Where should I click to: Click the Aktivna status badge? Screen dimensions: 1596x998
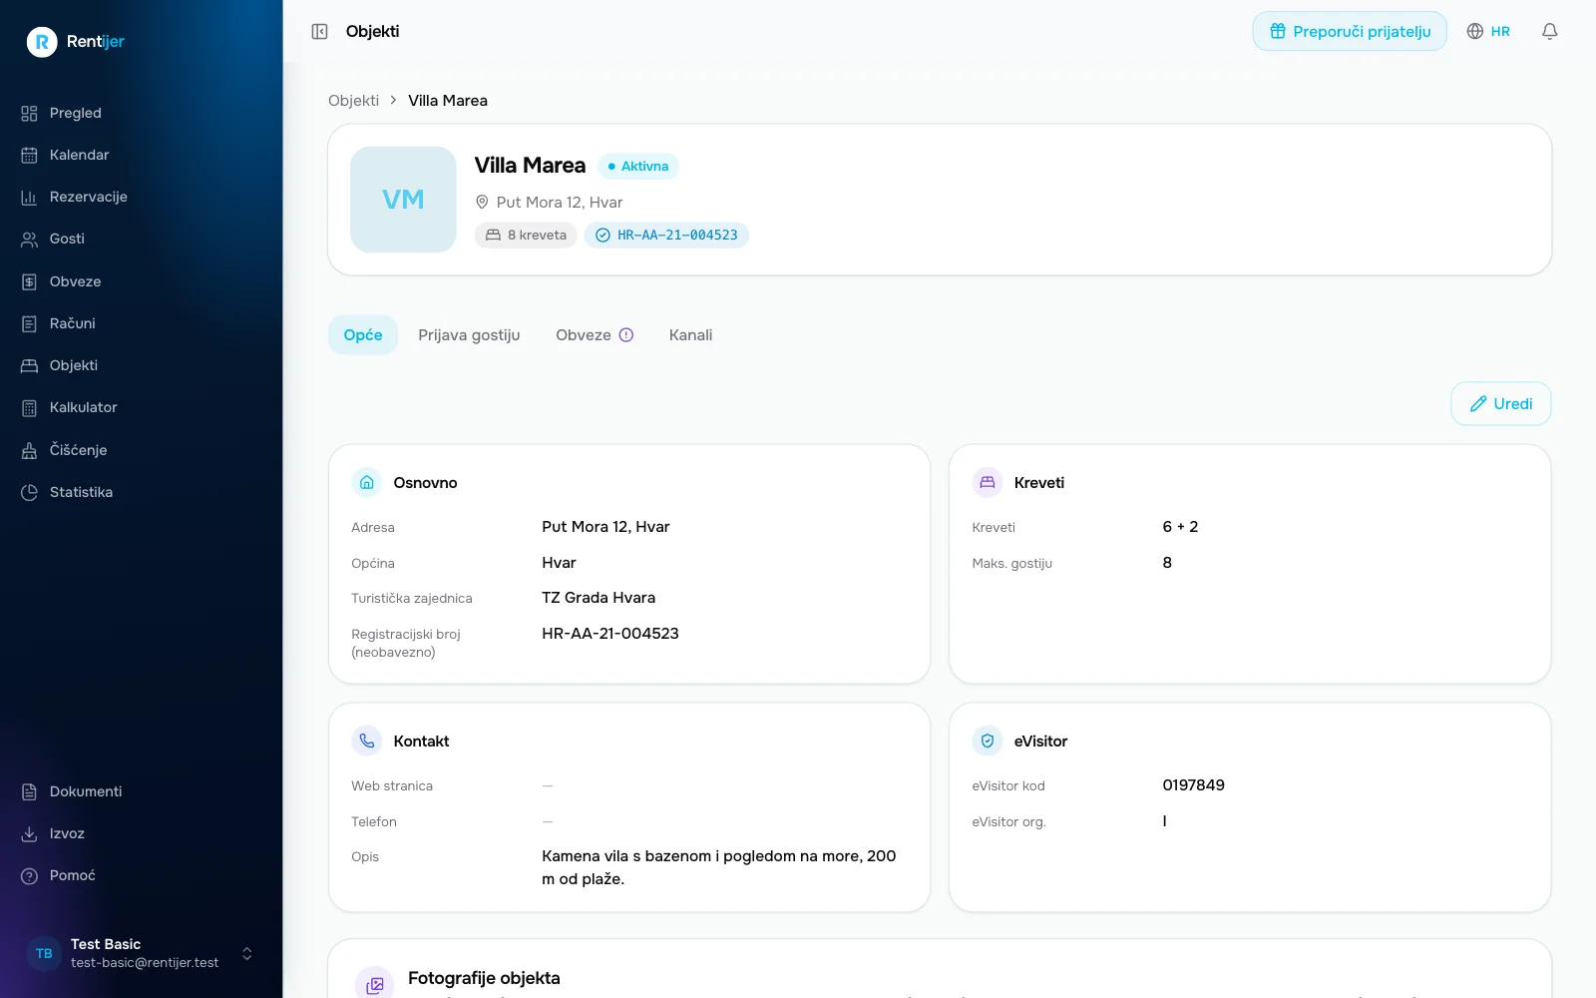638,167
